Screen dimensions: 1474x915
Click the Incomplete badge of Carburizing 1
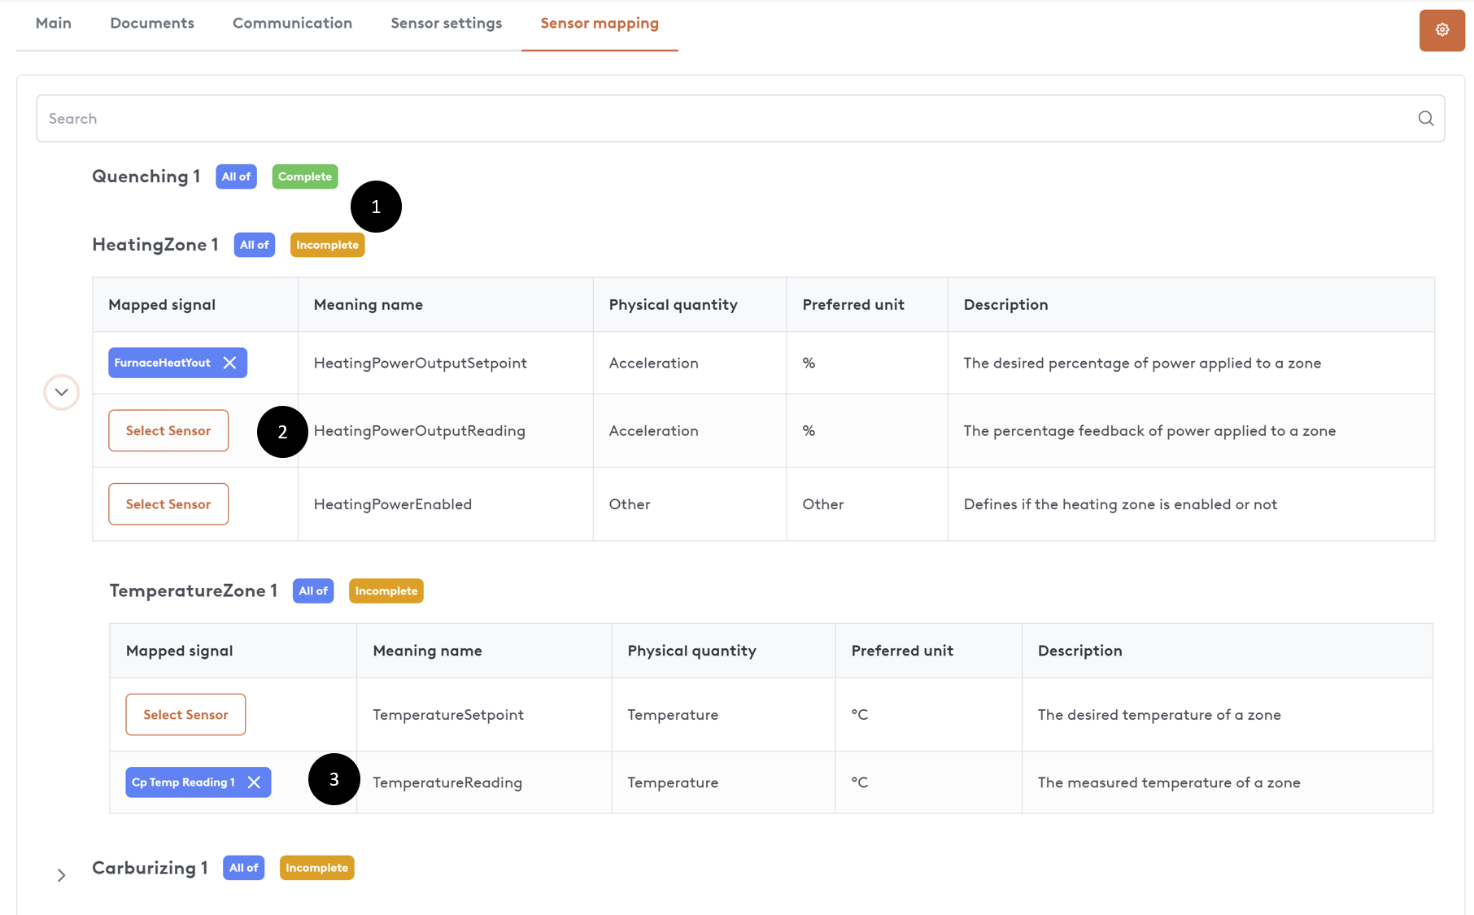(x=316, y=868)
